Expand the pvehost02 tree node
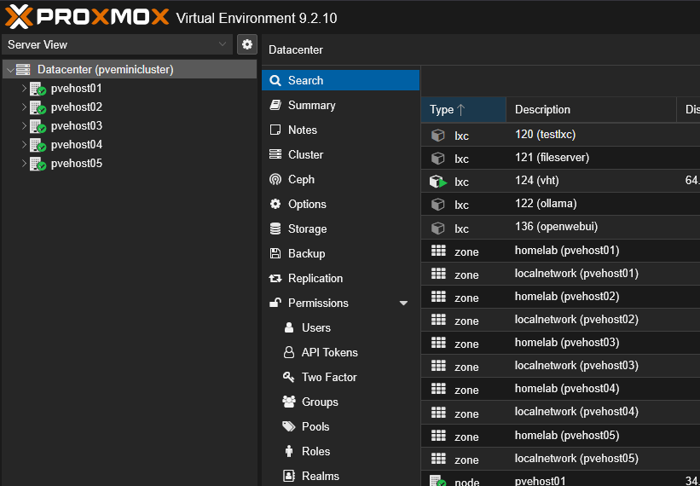Screen dimensions: 700x486 24,107
